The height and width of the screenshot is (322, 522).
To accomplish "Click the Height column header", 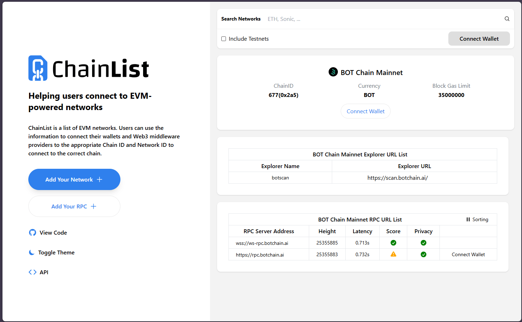I will 327,231.
